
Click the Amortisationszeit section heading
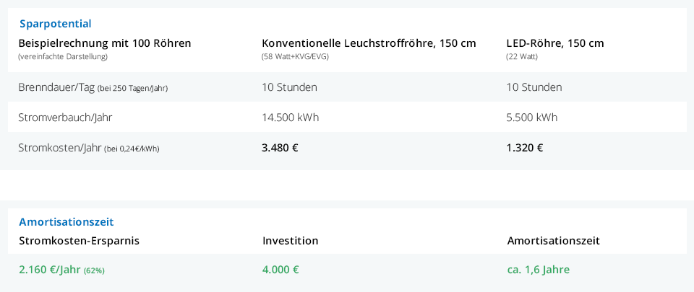click(67, 222)
